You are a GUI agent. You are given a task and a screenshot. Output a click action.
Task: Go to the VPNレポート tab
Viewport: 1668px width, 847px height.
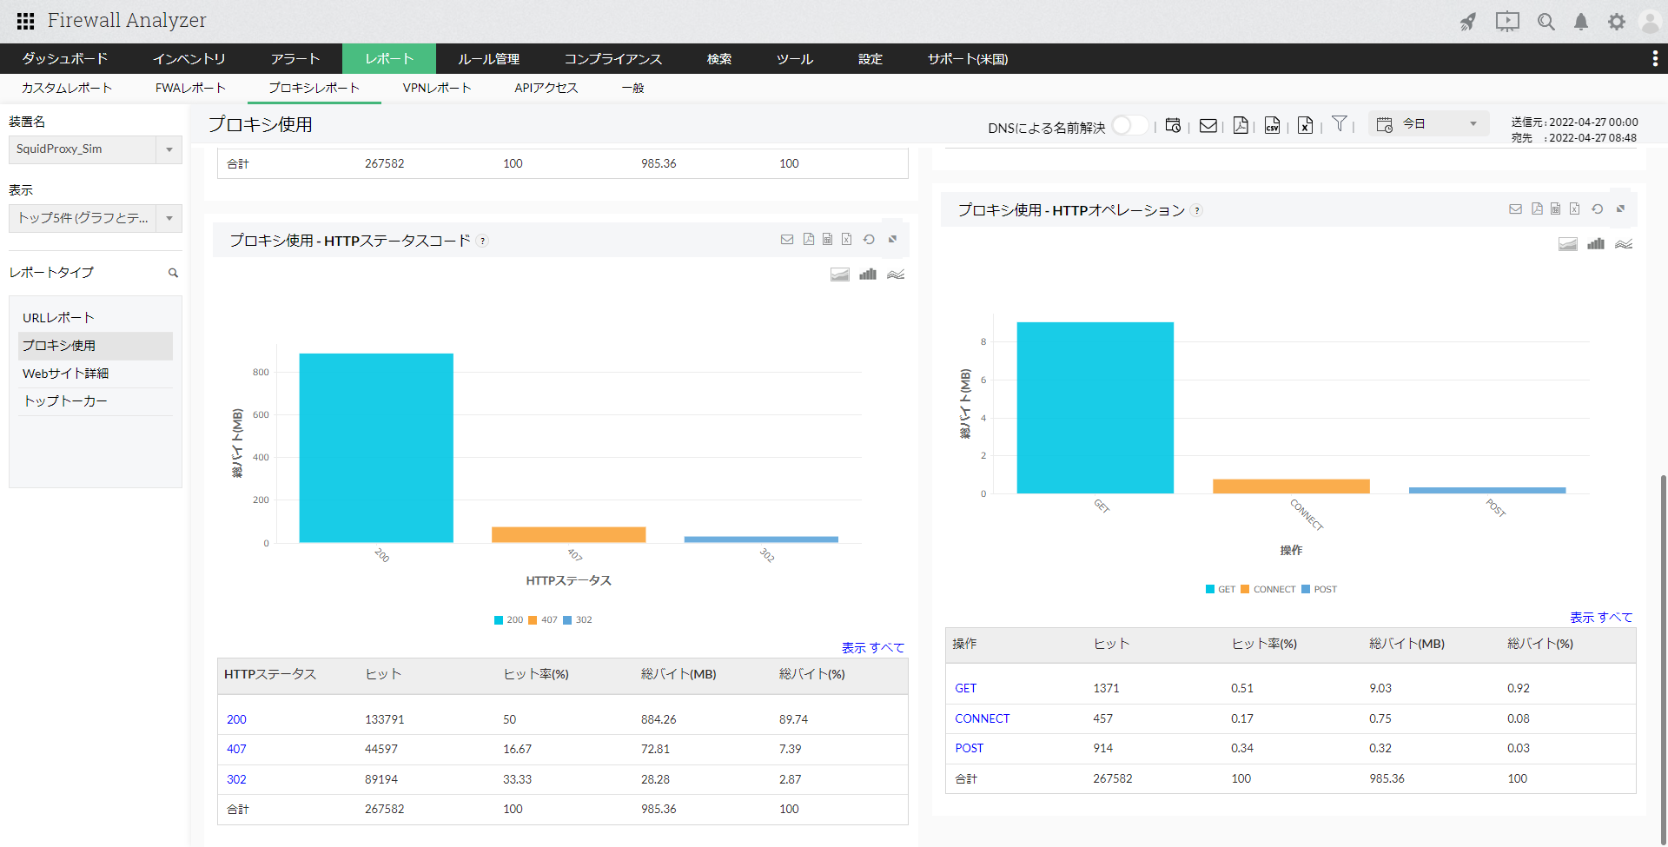pyautogui.click(x=436, y=88)
